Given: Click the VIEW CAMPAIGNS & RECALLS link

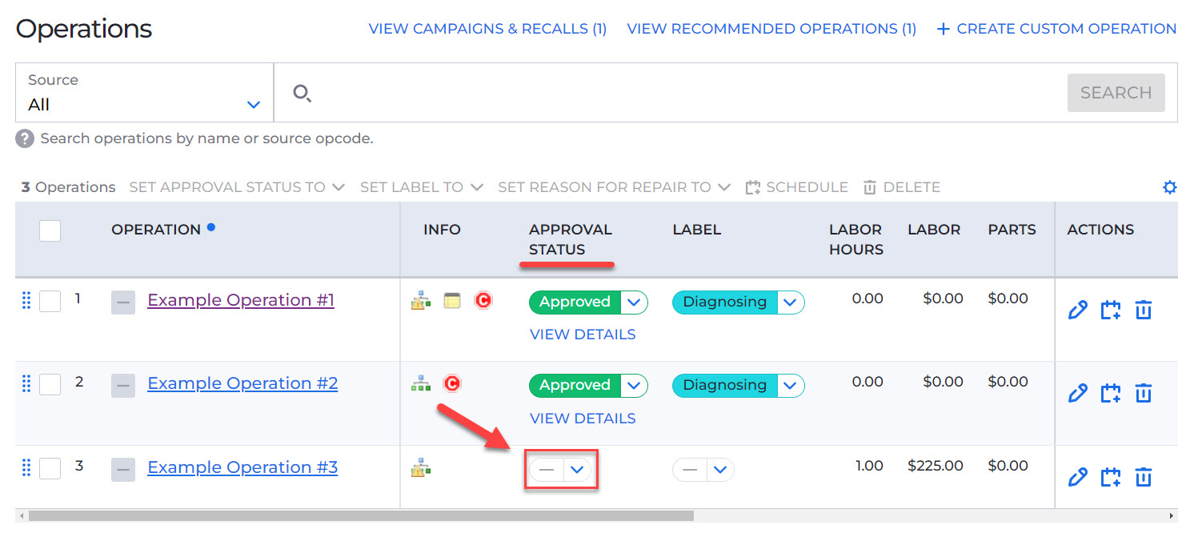Looking at the screenshot, I should 487,28.
